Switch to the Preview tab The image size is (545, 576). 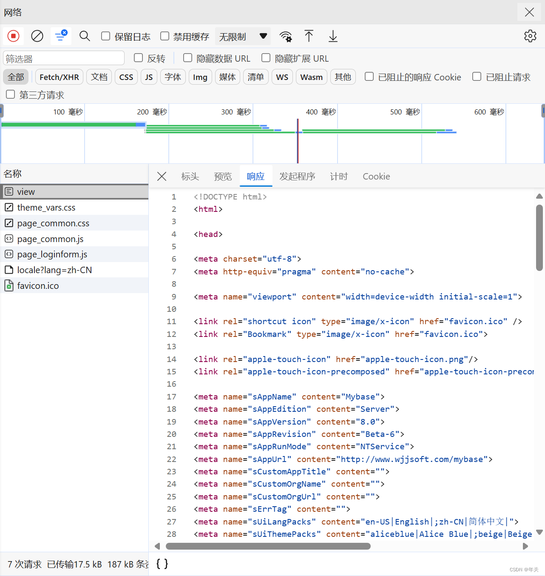click(223, 176)
